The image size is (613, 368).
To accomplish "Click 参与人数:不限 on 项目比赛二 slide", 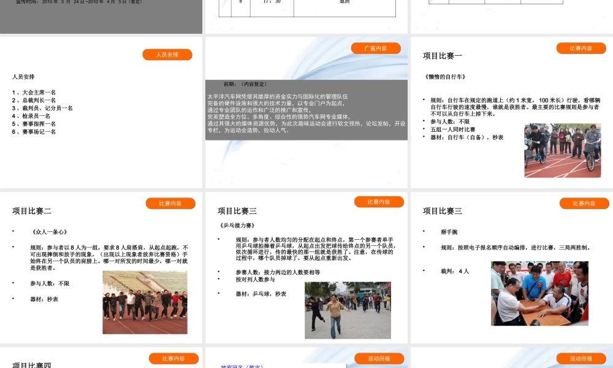I will [50, 283].
